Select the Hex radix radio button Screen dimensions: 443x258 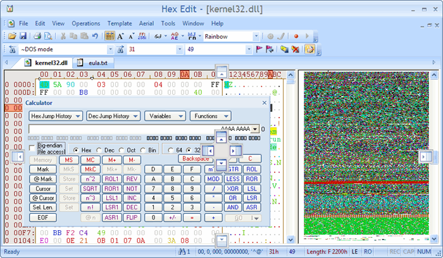(x=76, y=150)
